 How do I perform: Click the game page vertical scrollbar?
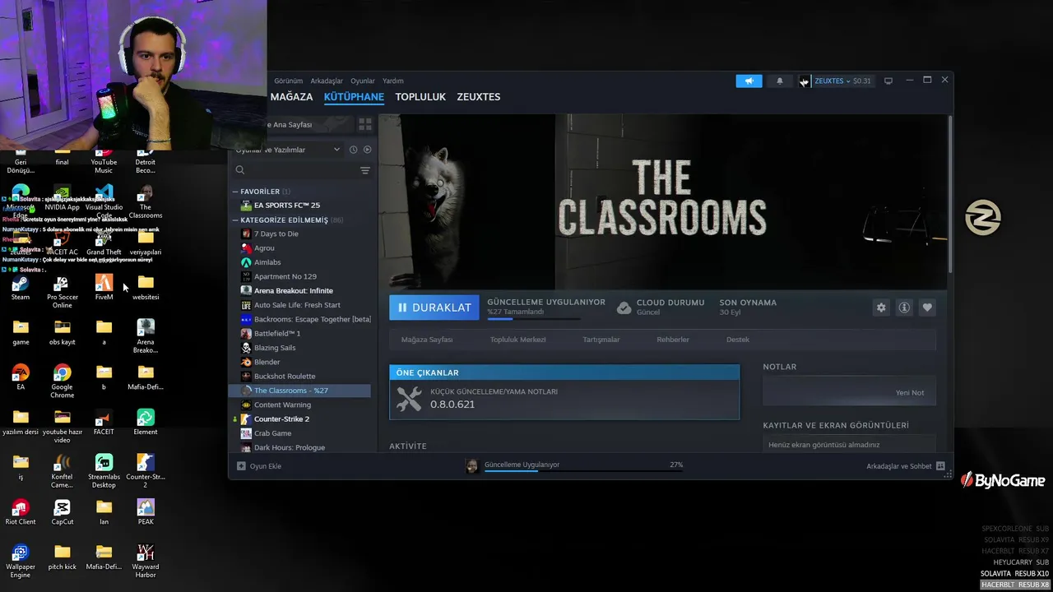(x=950, y=193)
